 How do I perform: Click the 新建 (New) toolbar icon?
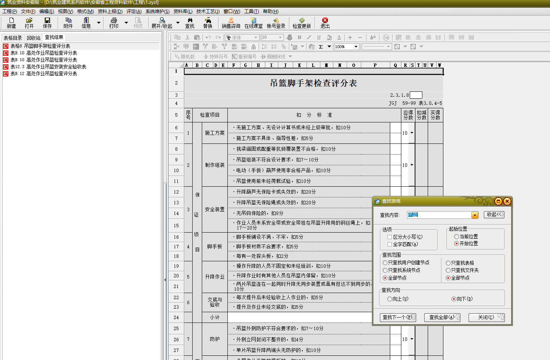click(11, 23)
